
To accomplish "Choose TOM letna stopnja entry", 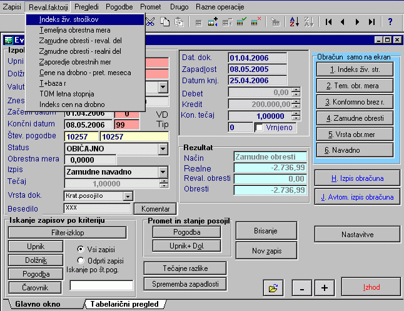I will 85,94.
